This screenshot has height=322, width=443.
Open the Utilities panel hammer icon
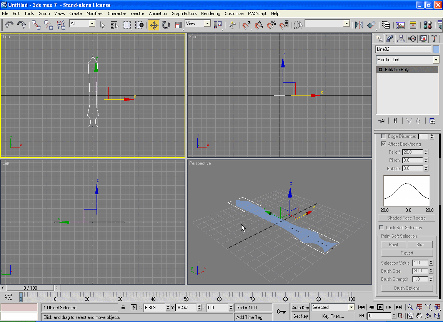434,39
